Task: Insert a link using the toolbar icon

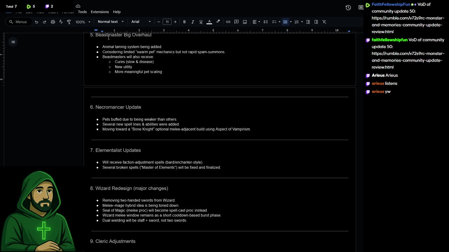Action: click(228, 22)
